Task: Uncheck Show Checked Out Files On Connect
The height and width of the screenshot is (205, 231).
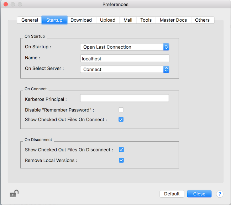Action: pos(121,119)
